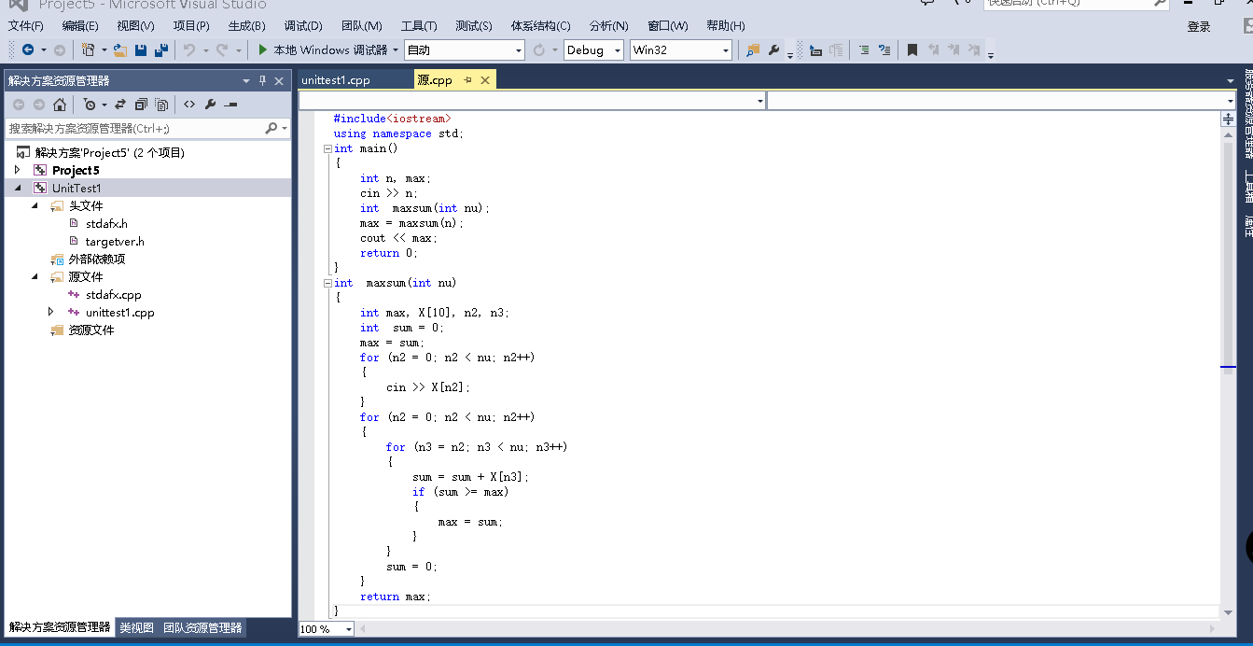Click the Undo toolbar arrow
Screen dimensions: 1253x646
pyautogui.click(x=188, y=49)
